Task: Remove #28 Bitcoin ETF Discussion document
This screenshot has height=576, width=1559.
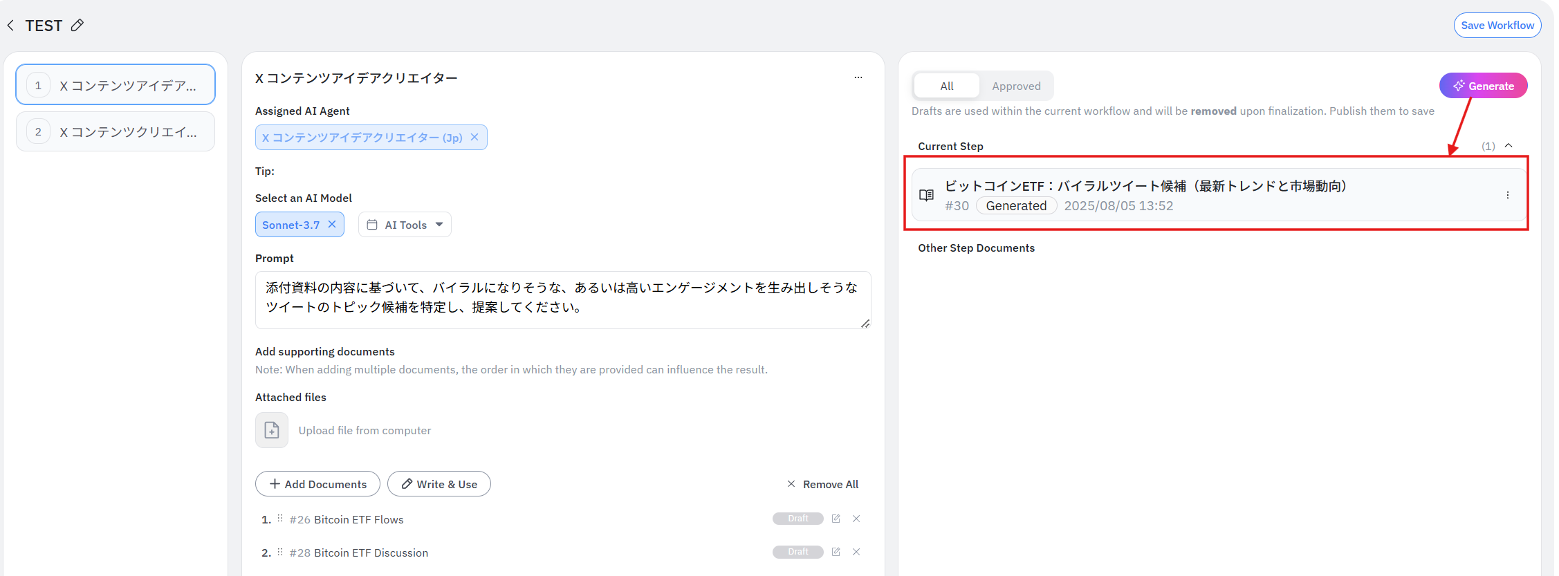Action: 856,552
